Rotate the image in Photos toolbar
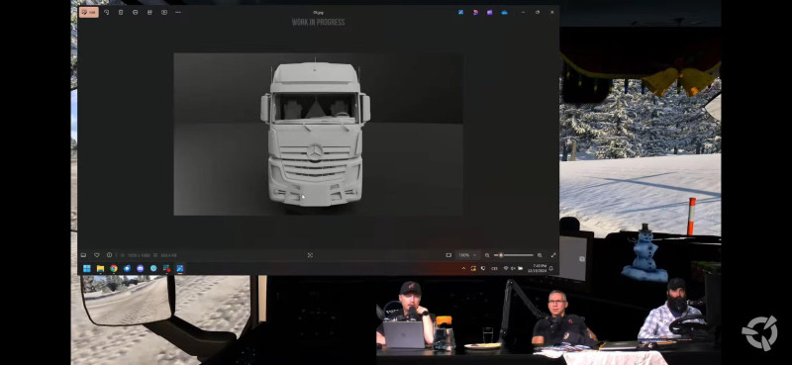Screen dimensions: 792x365 point(106,12)
